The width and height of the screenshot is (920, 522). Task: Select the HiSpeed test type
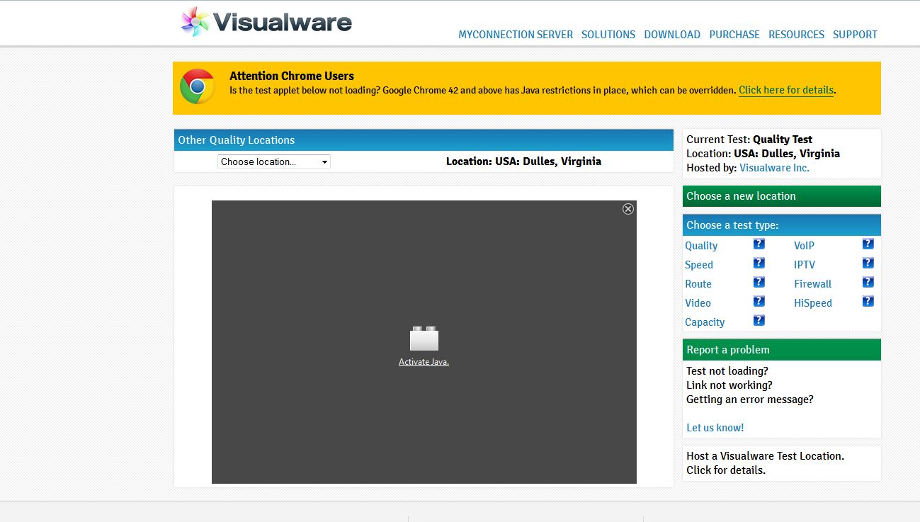click(813, 303)
